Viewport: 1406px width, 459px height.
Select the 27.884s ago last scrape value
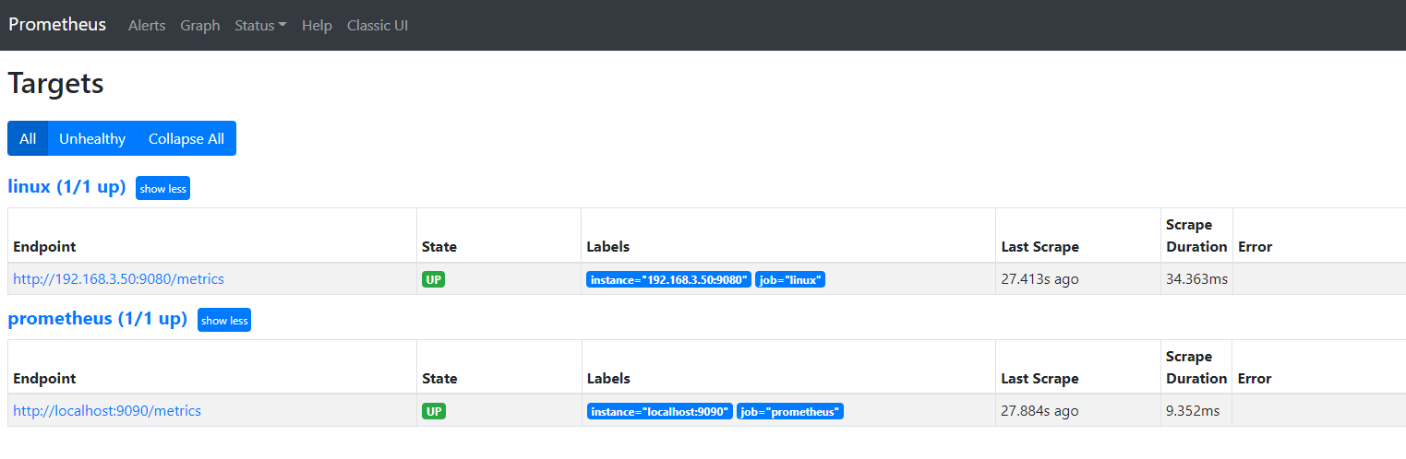coord(1039,410)
